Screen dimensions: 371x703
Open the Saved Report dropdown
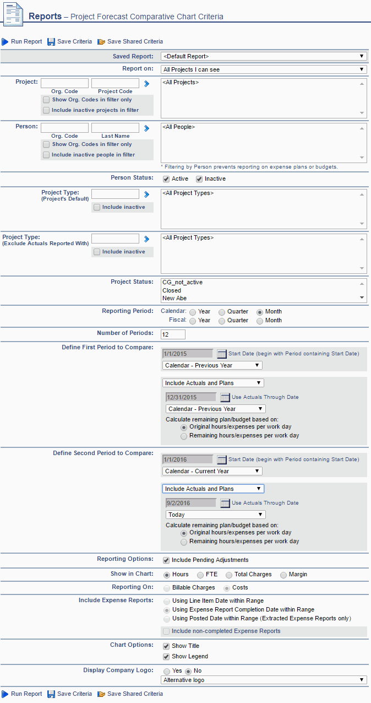tap(264, 56)
